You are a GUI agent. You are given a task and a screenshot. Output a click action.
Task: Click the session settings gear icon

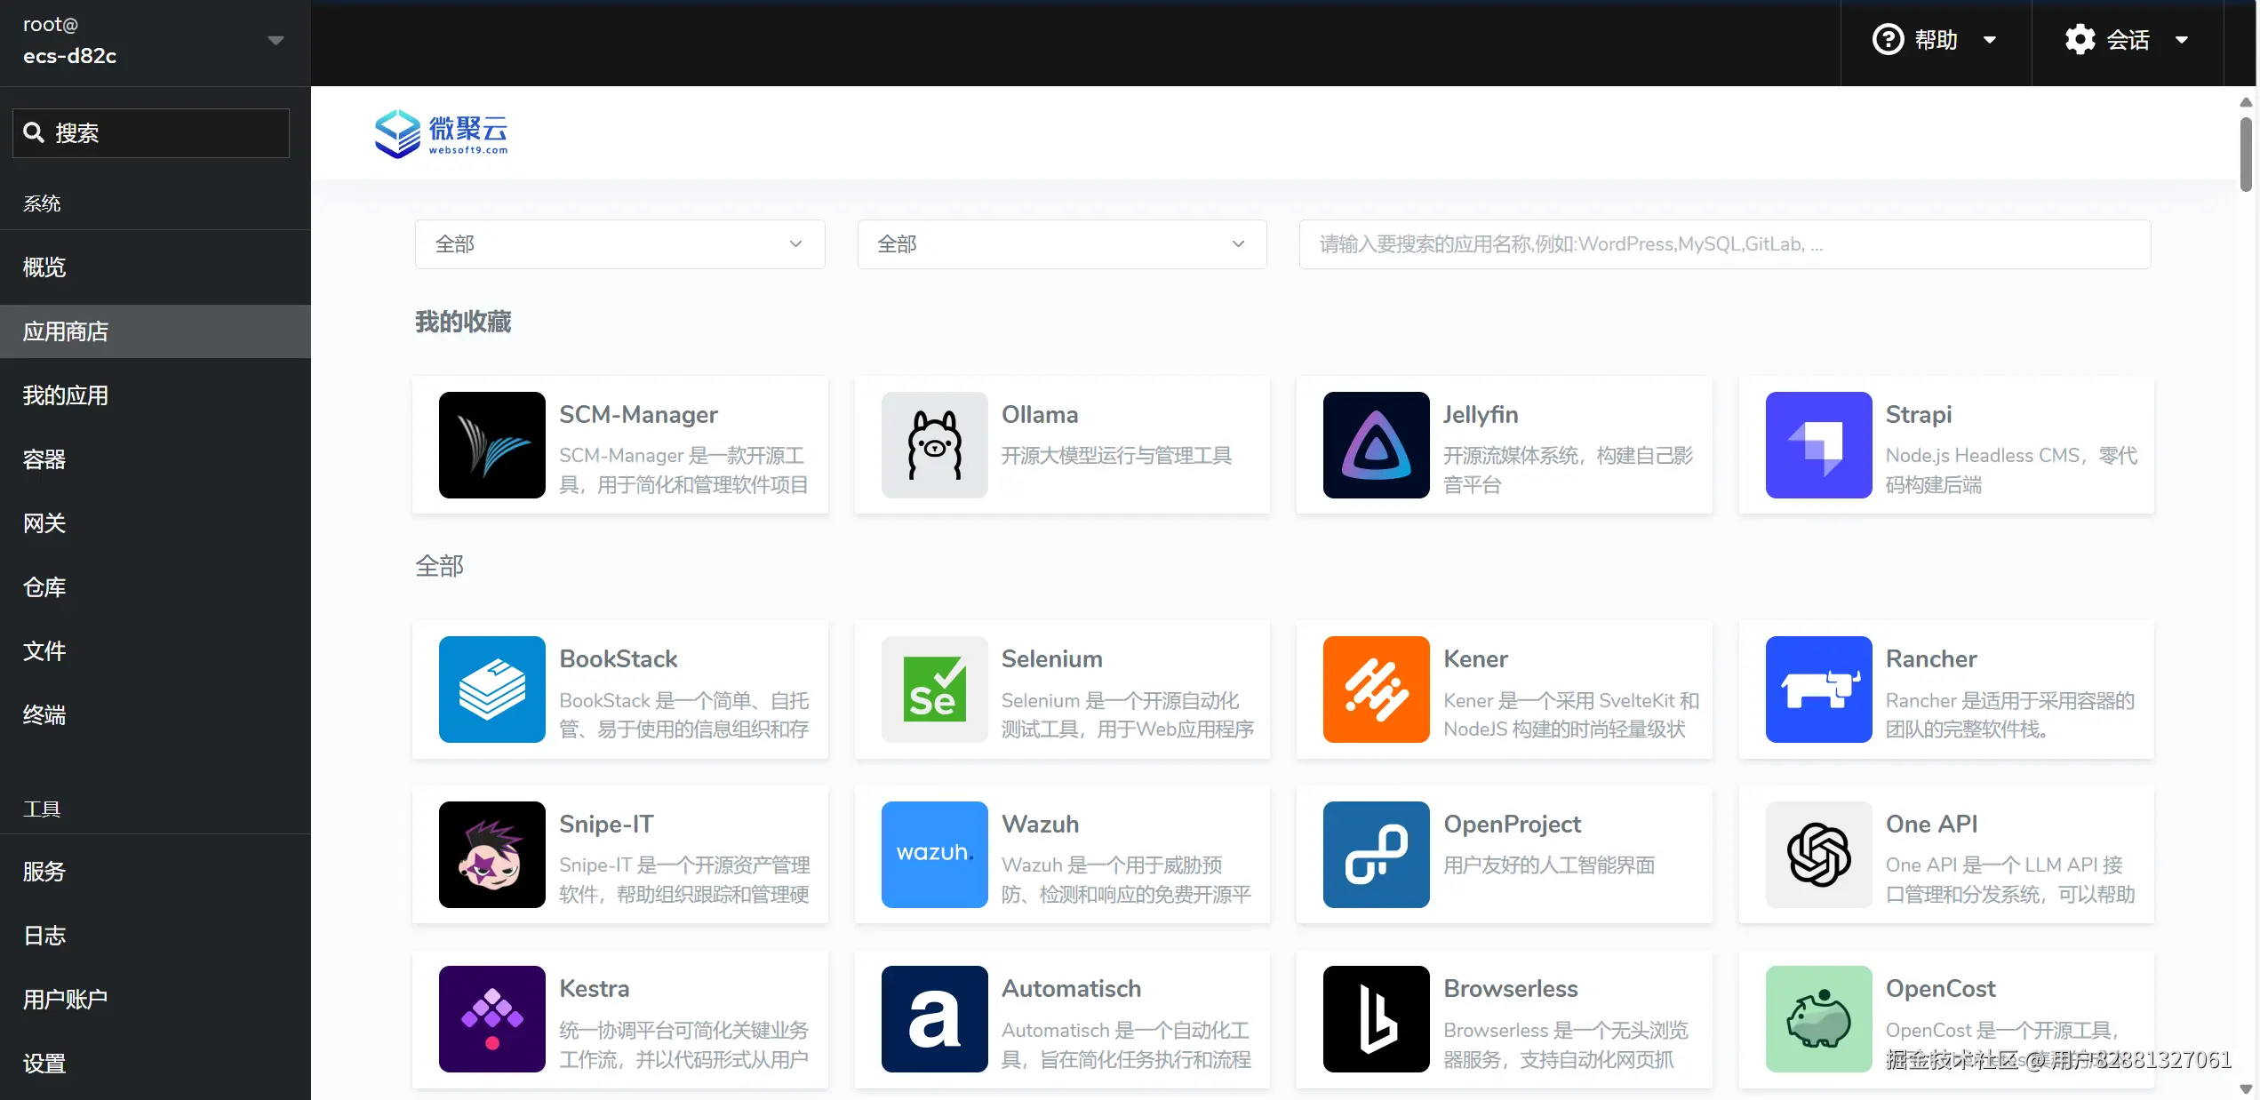tap(2079, 39)
